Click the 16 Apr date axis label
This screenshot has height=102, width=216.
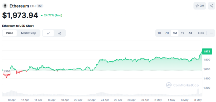point(52,100)
